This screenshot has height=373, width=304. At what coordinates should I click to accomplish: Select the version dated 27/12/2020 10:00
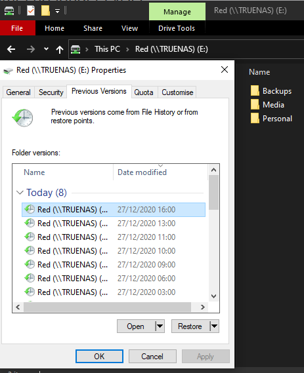114,251
